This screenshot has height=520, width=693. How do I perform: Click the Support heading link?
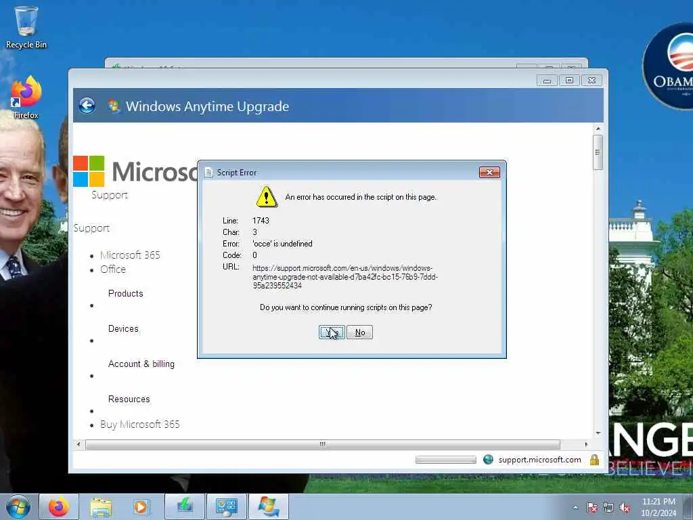click(91, 228)
